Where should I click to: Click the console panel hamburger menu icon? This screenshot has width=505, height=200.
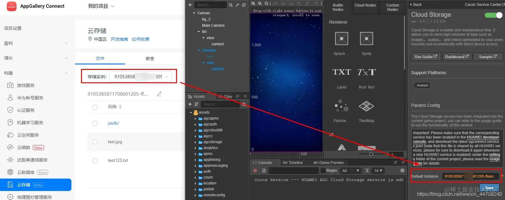pos(402,162)
